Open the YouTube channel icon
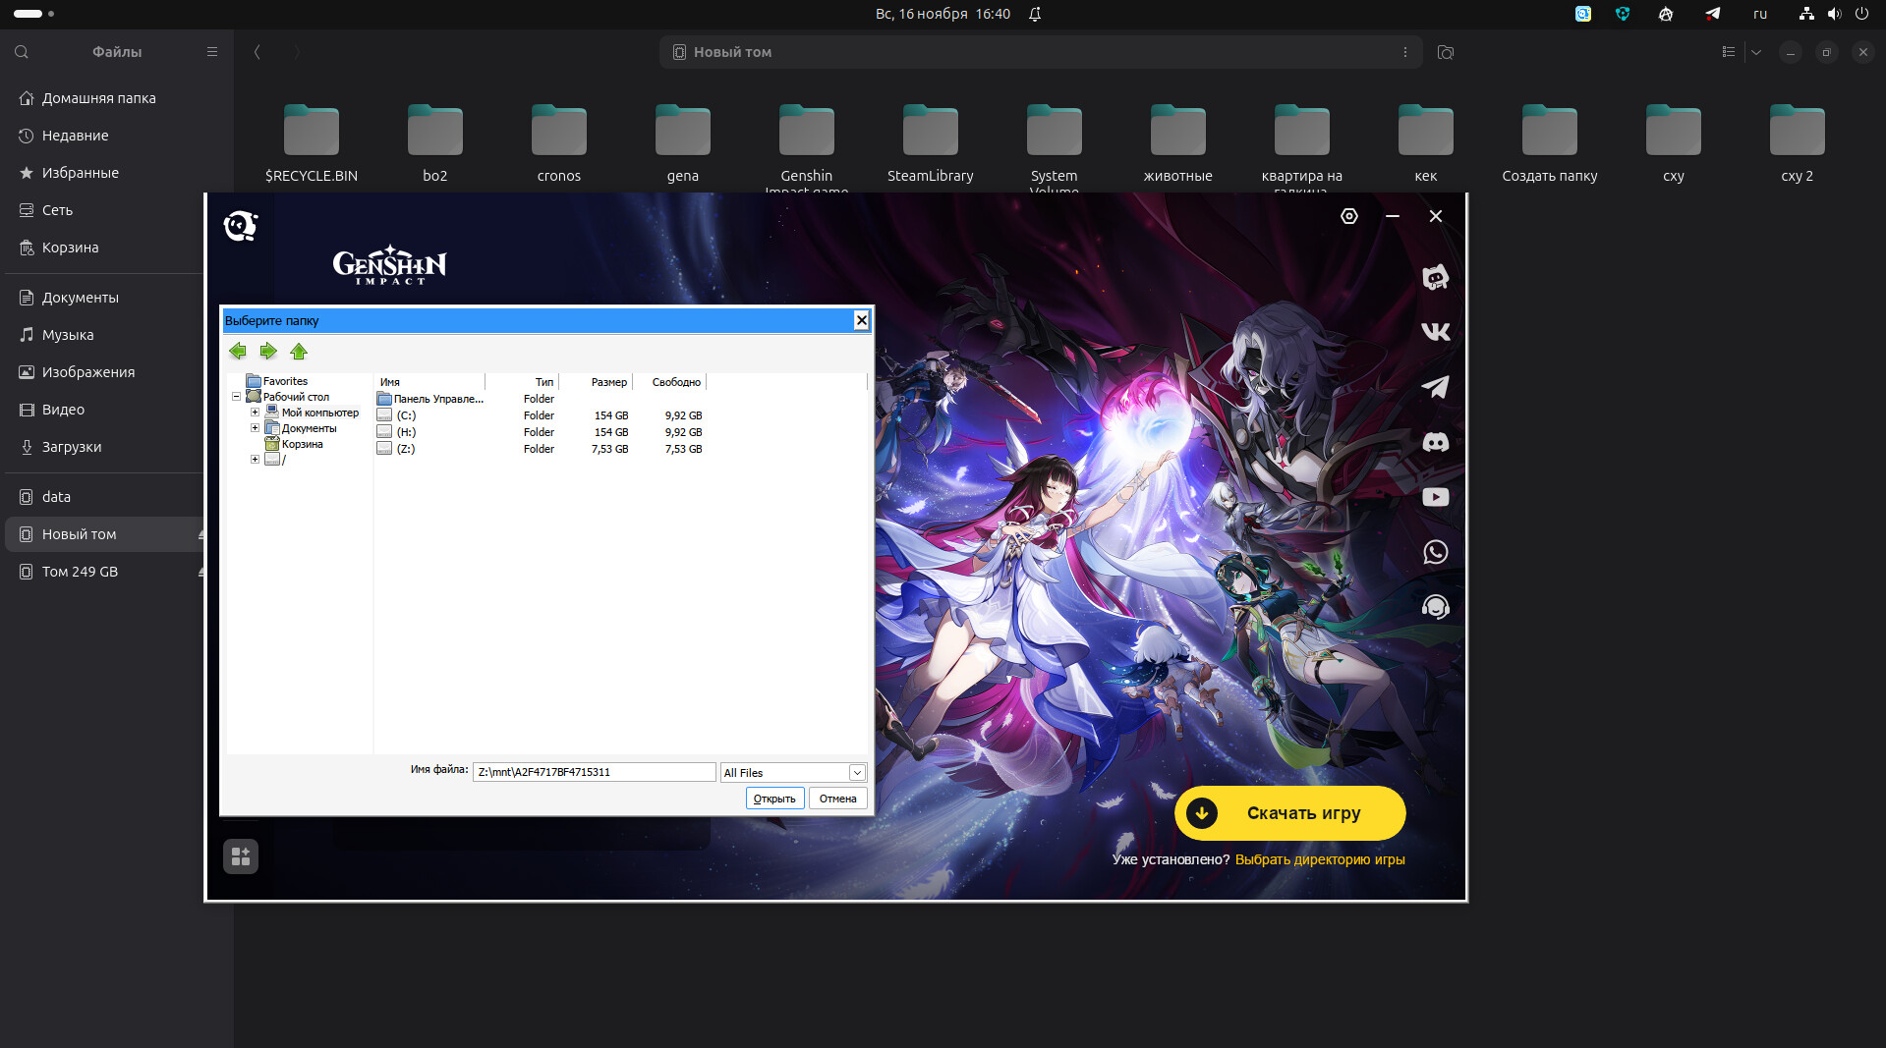Image resolution: width=1886 pixels, height=1048 pixels. coord(1435,497)
